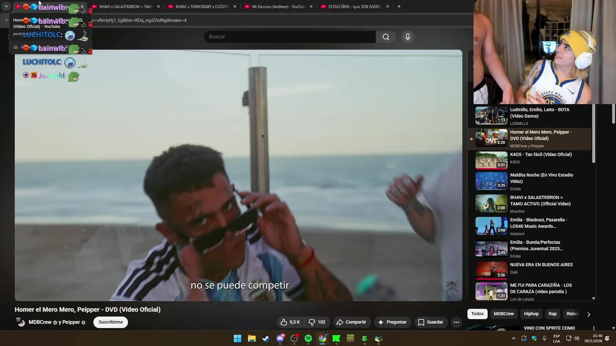Switch to ESTILO ÑERI - Lyro SDB tab

(x=355, y=7)
